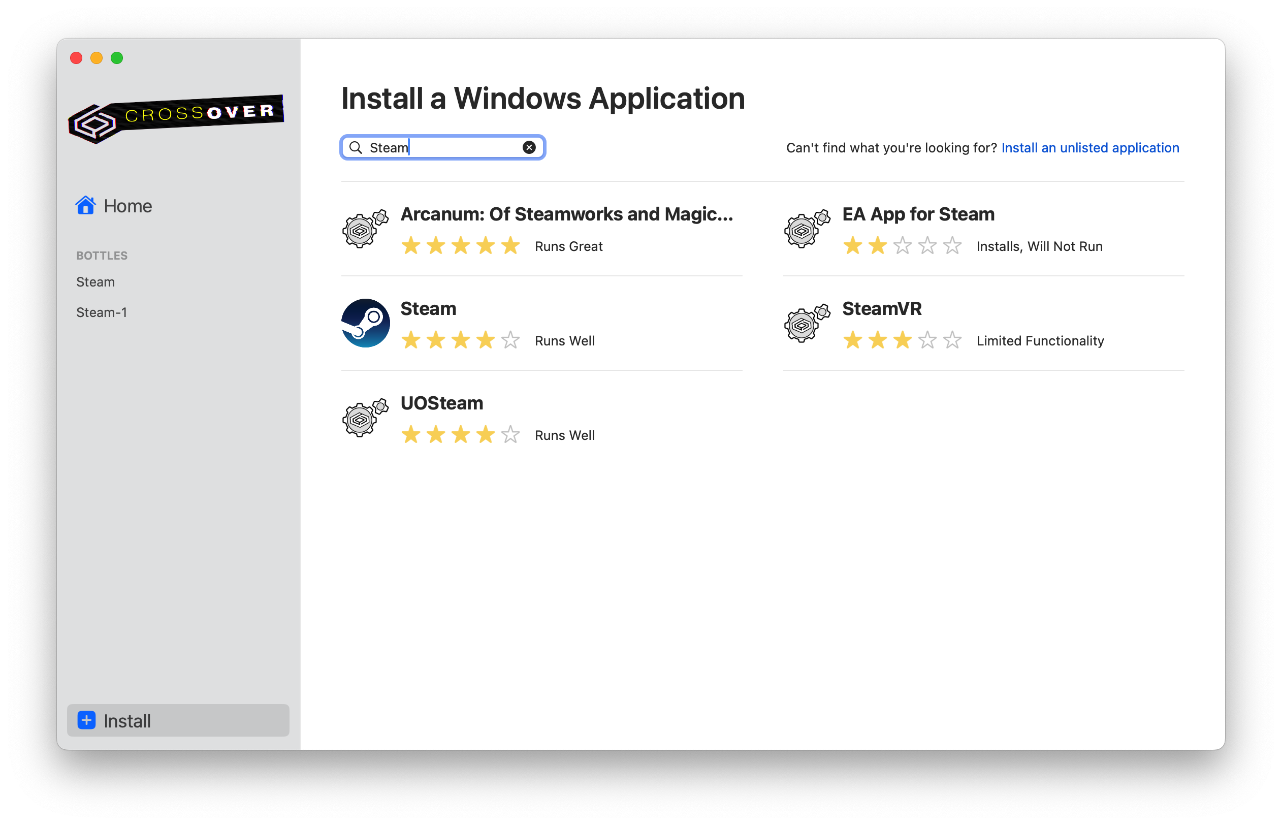Screen dimensions: 1282x825
Task: Open Install an unlisted application link
Action: coord(1092,148)
